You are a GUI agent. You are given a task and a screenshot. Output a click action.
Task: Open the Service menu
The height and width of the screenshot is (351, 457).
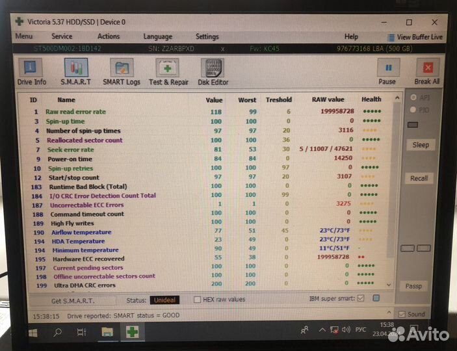[62, 37]
